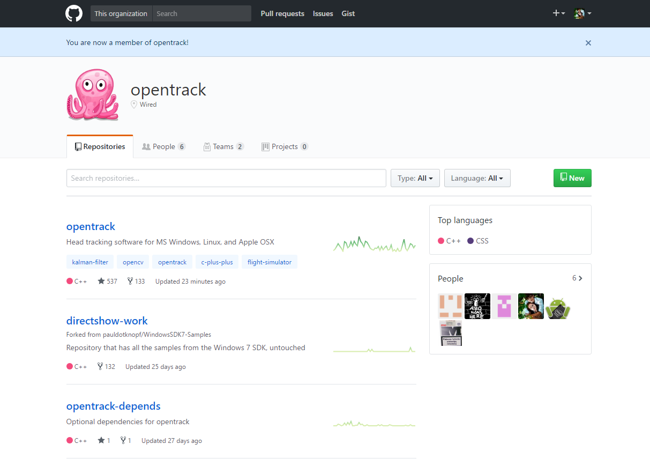Screen dimensions: 650x466
Task: Open the 'ABO WAS HERE' member avatar
Action: (477, 306)
